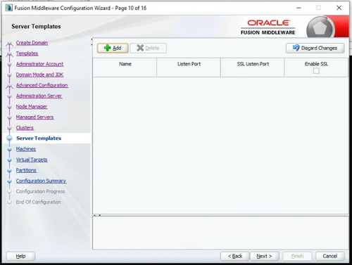Click the Delete button with X icon
The height and width of the screenshot is (265, 352).
coord(148,48)
